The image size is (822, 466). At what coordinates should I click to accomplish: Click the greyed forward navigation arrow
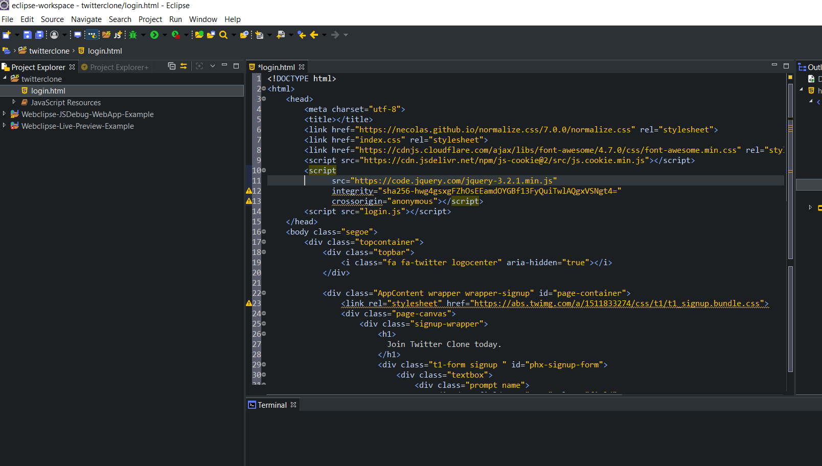(x=335, y=35)
